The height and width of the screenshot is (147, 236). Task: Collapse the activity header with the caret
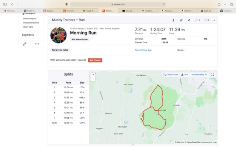(214, 20)
